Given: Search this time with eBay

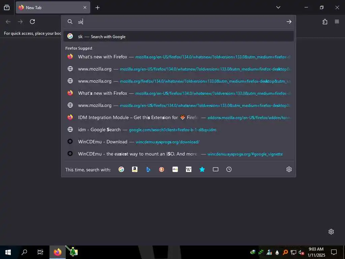Looking at the screenshot, I should (175, 169).
